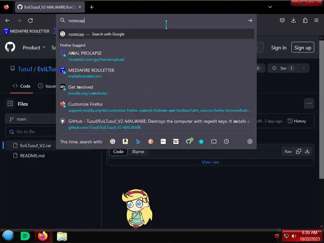Viewport: 324px width, 243px height.
Task: Click the Go arrow in the address bar
Action: tap(250, 21)
